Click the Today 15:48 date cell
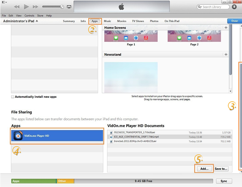 195,137
